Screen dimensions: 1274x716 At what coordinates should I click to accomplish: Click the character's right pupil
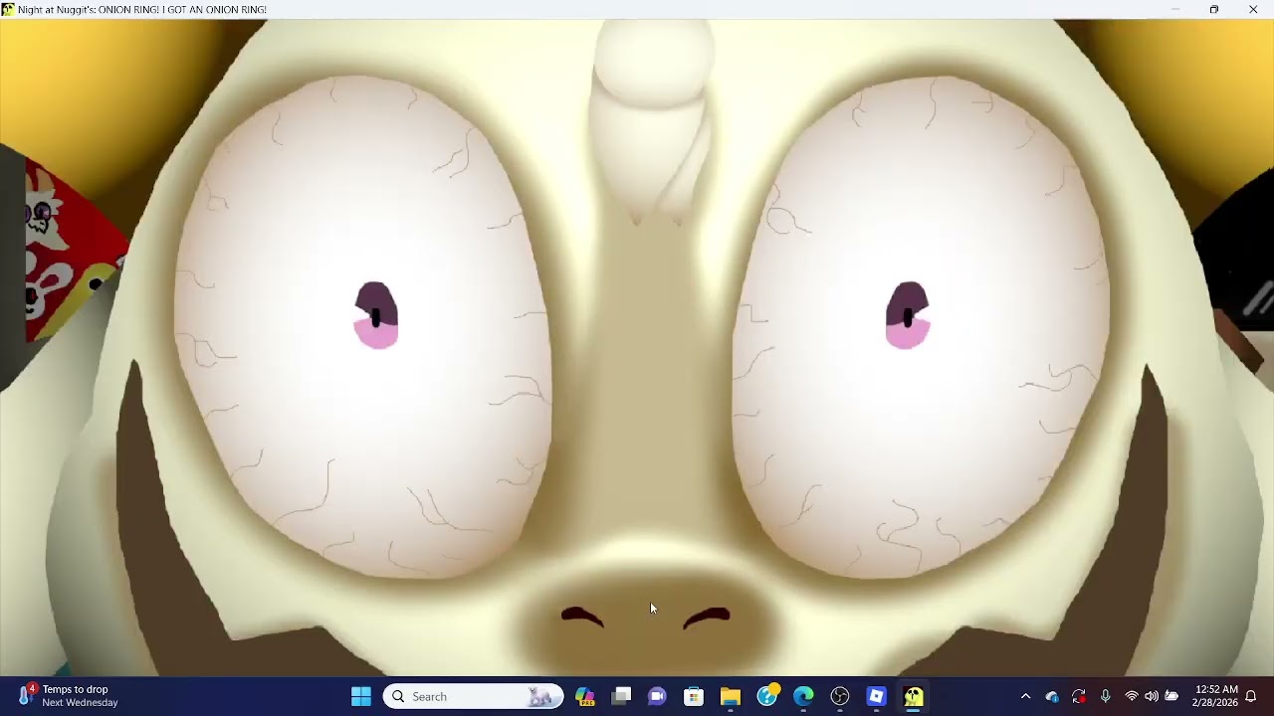[x=907, y=315]
